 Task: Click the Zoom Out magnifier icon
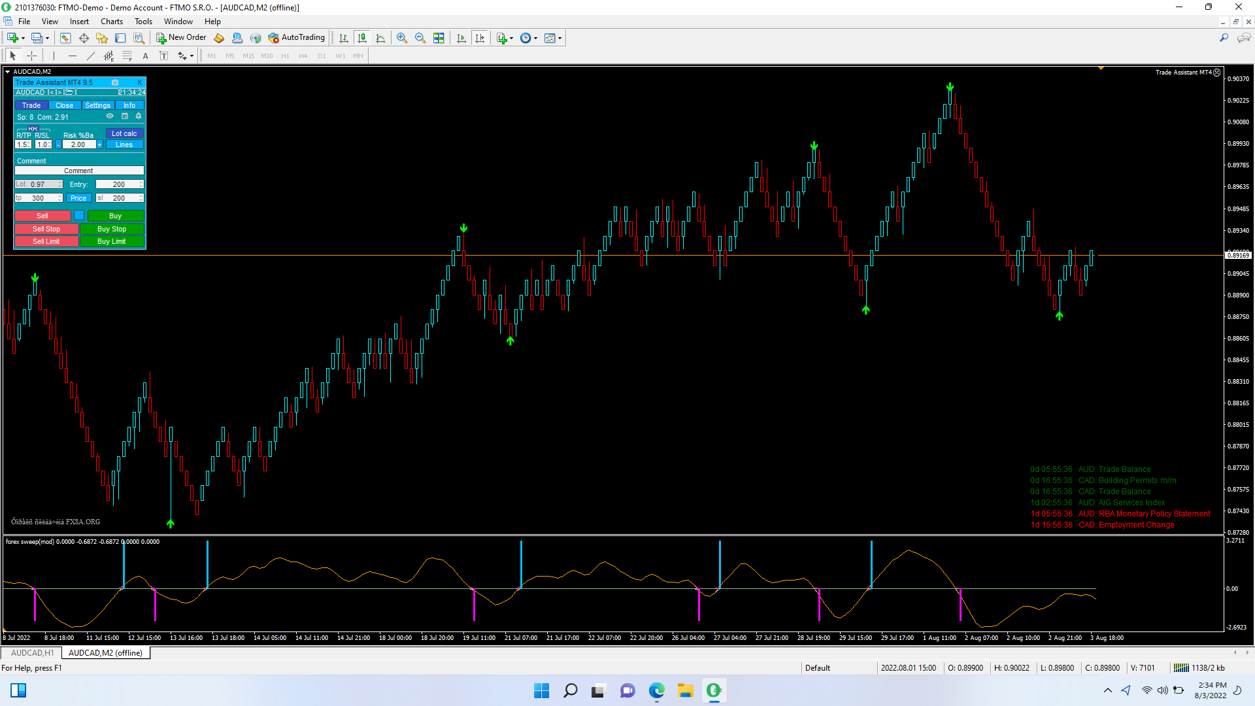420,38
